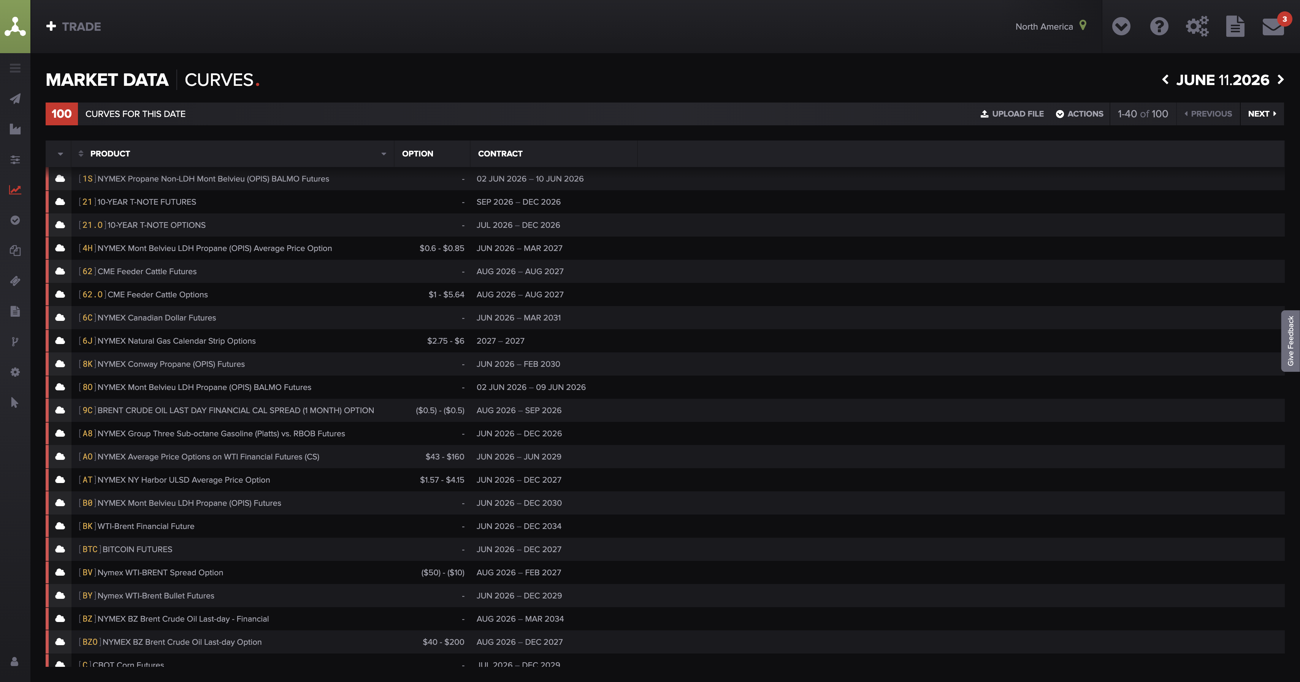Image resolution: width=1300 pixels, height=682 pixels.
Task: Click cloud icon for BITCOIN FUTURES row
Action: coord(60,549)
